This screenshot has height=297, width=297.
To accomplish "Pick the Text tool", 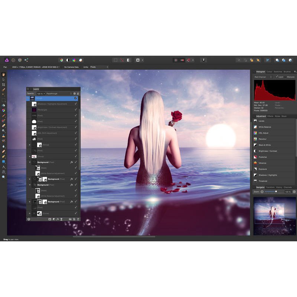I will click(4, 167).
